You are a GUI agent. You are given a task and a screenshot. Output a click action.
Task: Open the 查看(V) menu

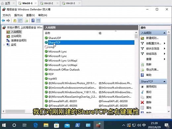coord(30,15)
